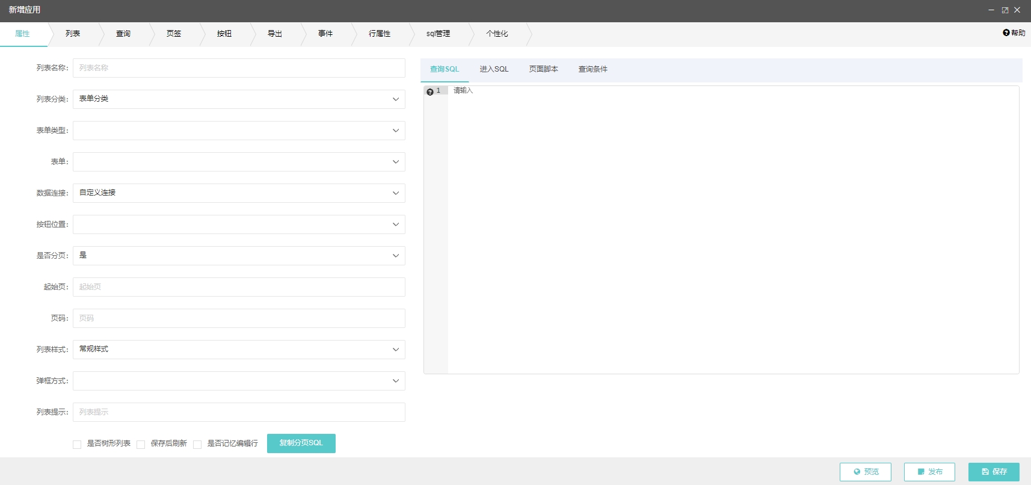Open the 导出 step tab
The height and width of the screenshot is (485, 1031).
point(275,34)
